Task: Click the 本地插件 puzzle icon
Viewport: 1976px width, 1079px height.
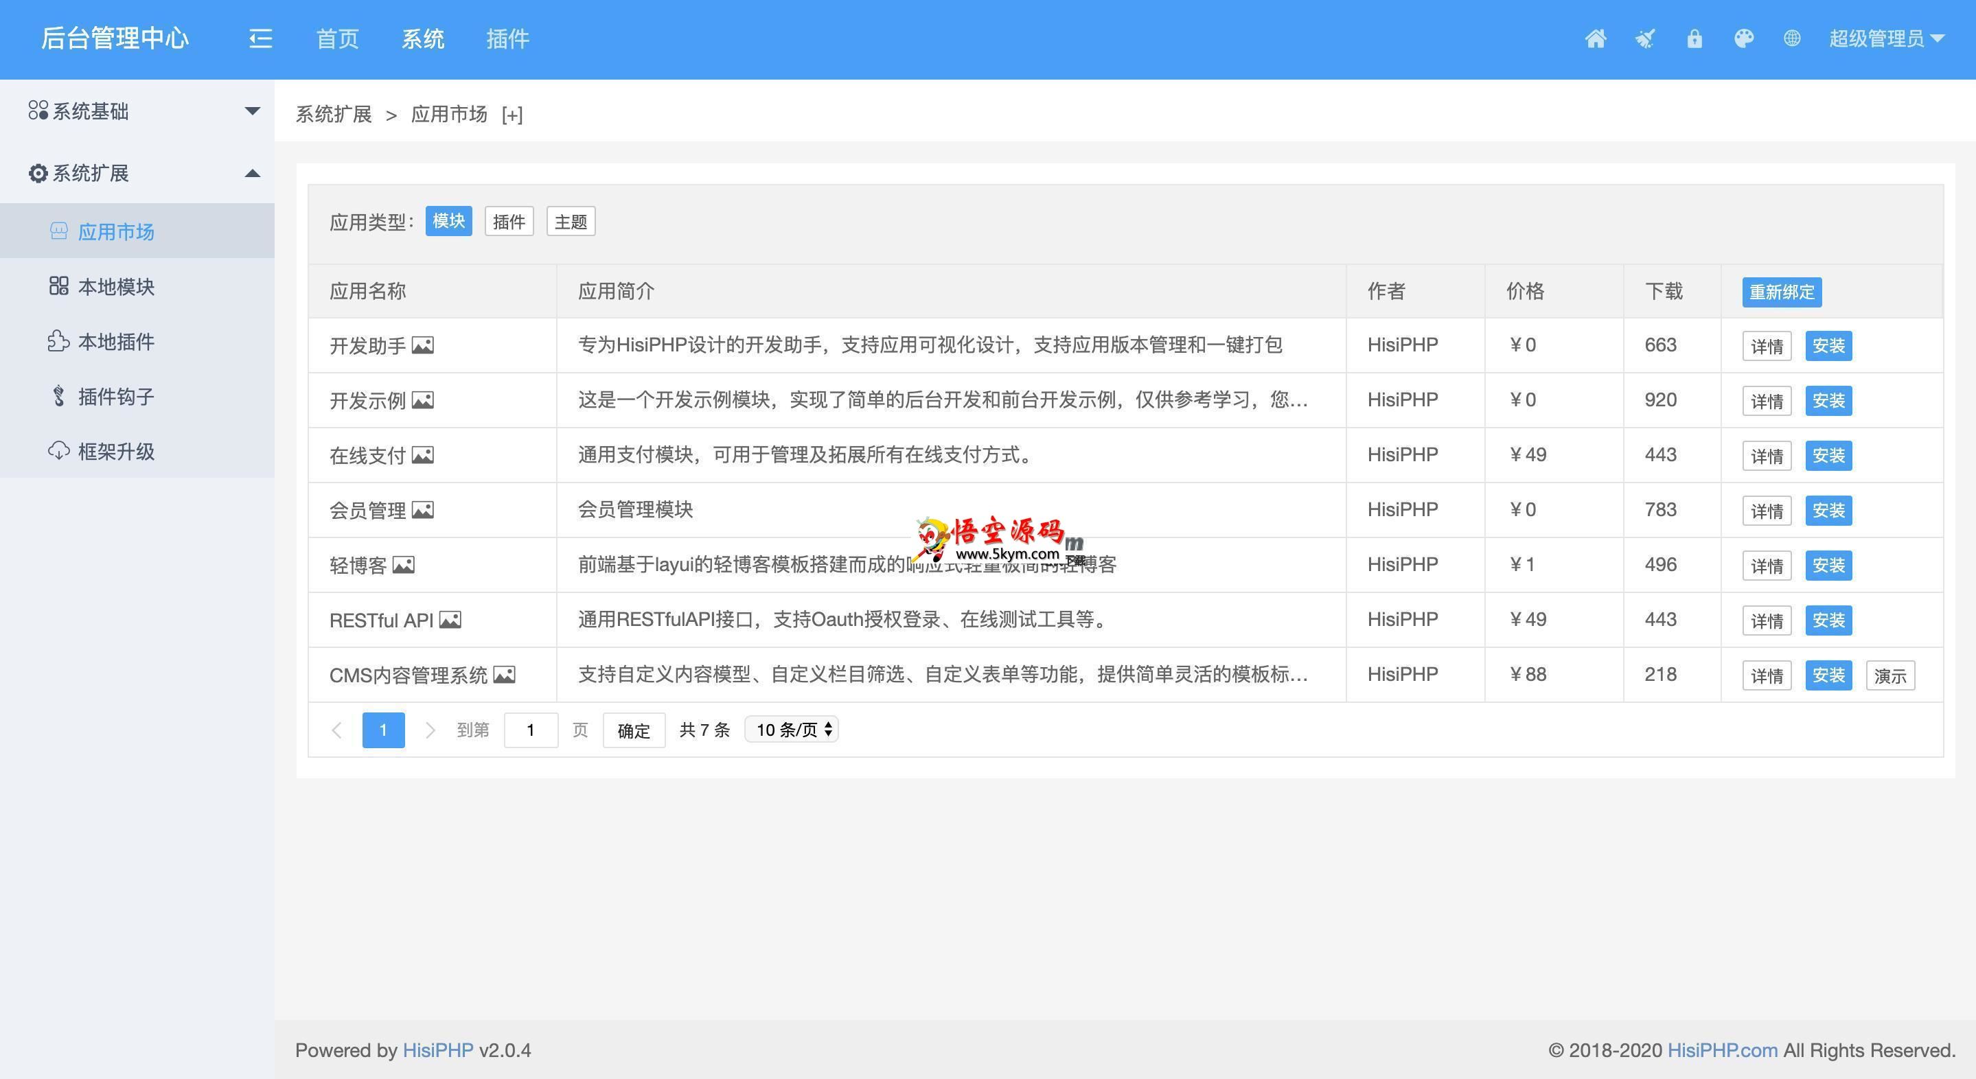Action: click(59, 341)
